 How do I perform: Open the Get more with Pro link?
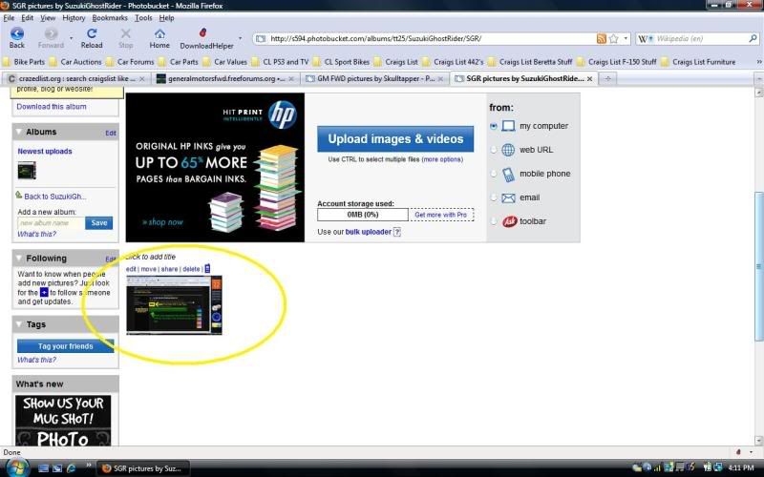point(441,215)
